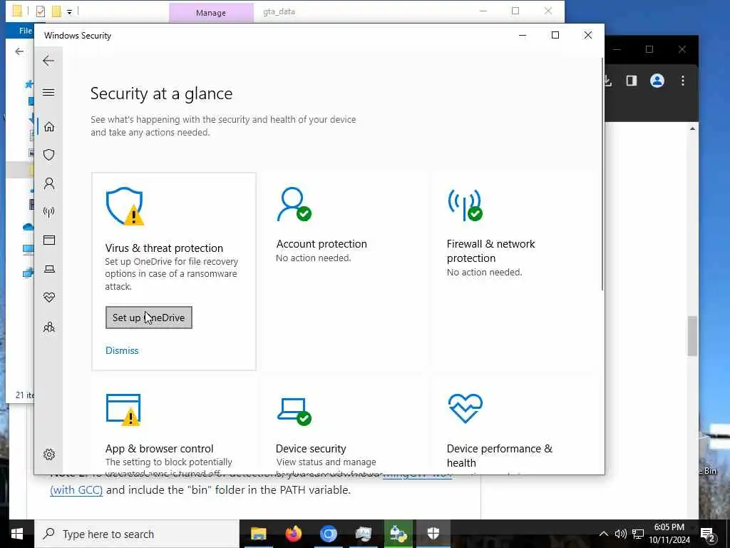Screen dimensions: 730x548
Task: Open volume control in system tray
Action: [x=621, y=534]
